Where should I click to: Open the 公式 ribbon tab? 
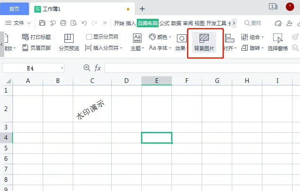164,23
